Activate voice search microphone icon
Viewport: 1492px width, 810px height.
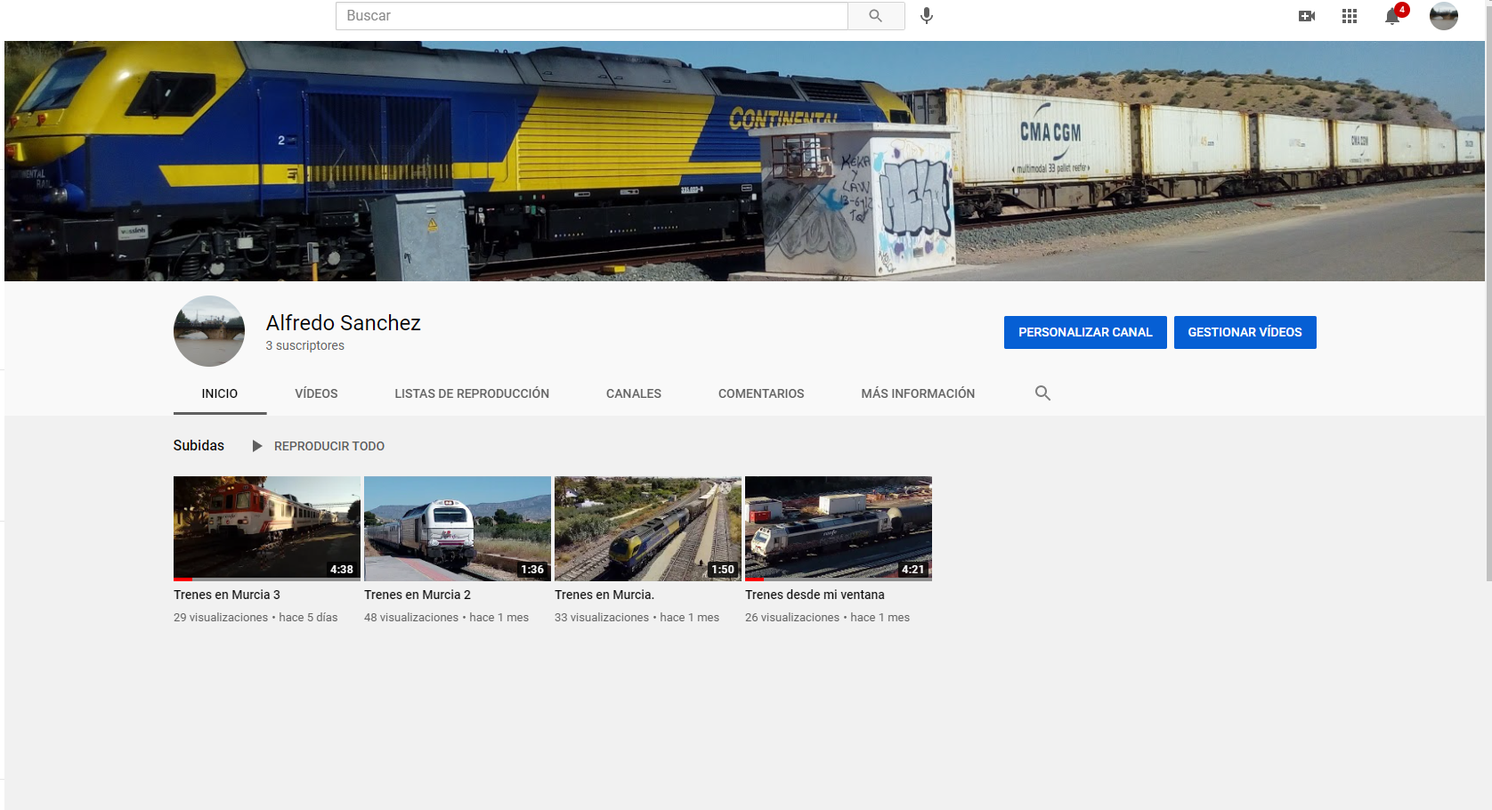(927, 16)
